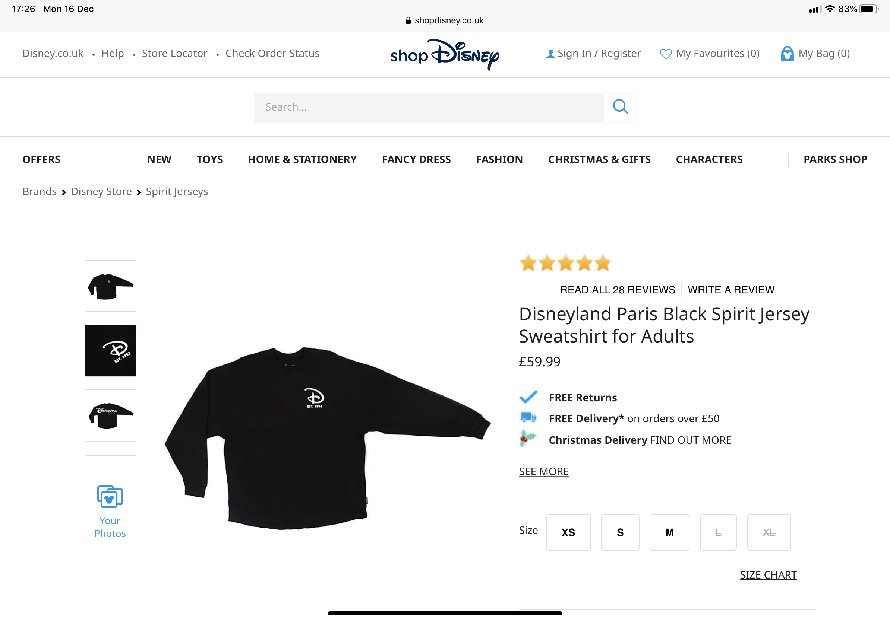Click Christmas Delivery FIND OUT MORE
This screenshot has width=890, height=621.
coord(690,440)
